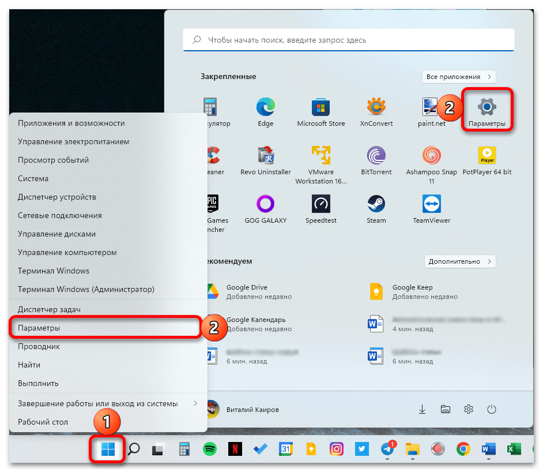
Task: Open Ashampoo Snap 11
Action: (x=432, y=165)
